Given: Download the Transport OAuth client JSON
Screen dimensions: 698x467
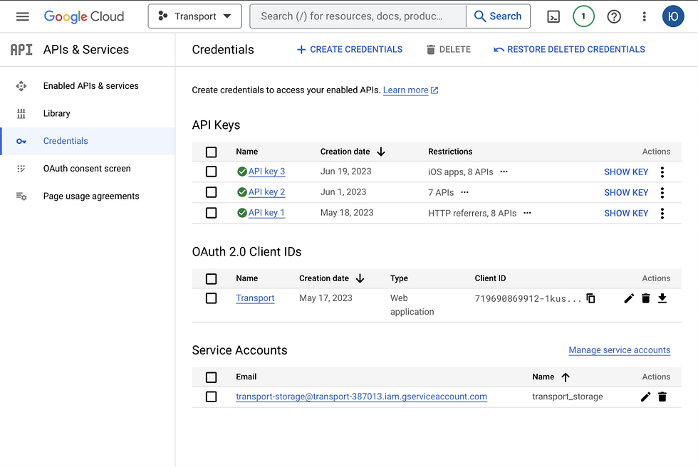Looking at the screenshot, I should click(x=662, y=298).
